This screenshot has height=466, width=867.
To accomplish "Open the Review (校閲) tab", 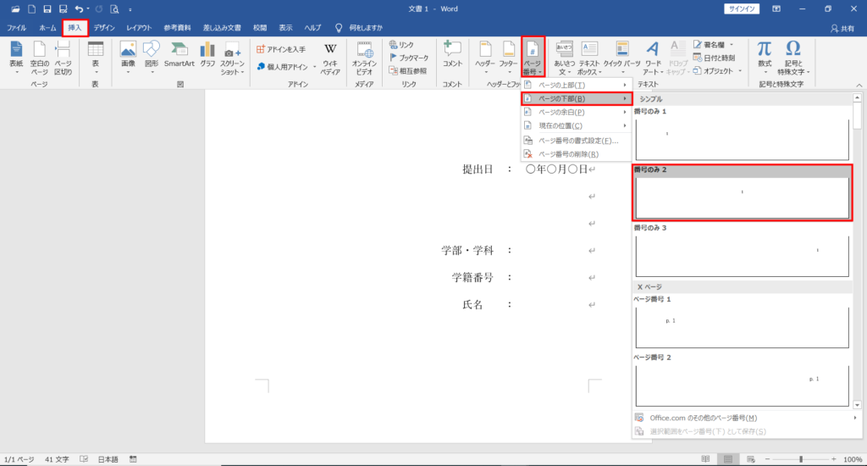I will [x=260, y=28].
